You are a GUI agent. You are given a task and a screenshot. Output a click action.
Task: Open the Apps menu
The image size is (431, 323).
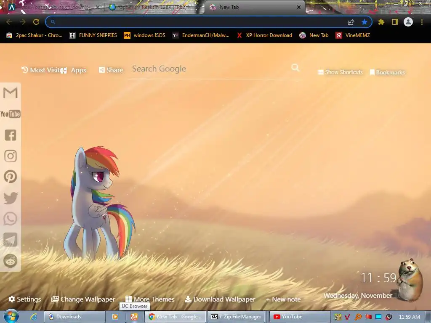point(73,70)
